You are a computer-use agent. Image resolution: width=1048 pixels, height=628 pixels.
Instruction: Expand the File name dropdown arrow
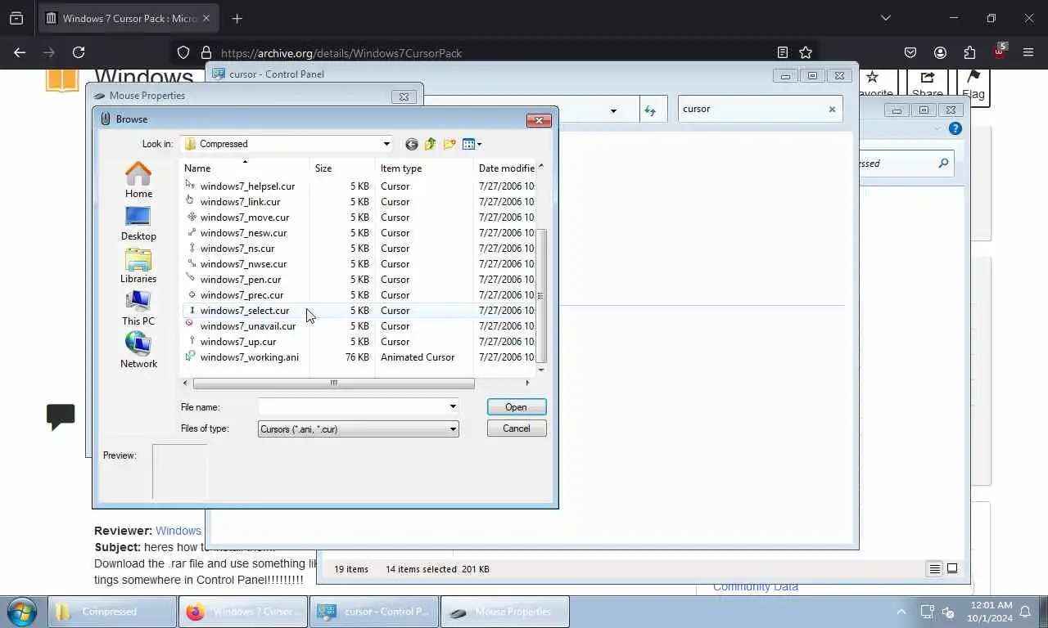(x=453, y=406)
